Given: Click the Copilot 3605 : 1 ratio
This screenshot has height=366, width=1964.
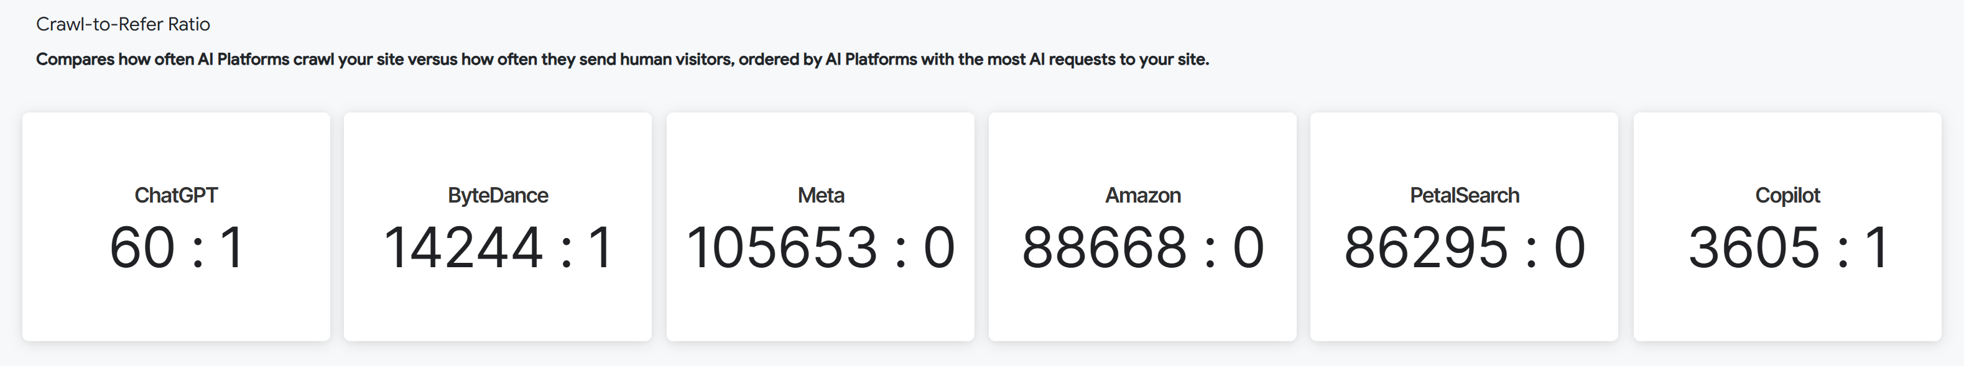Looking at the screenshot, I should click(1787, 248).
